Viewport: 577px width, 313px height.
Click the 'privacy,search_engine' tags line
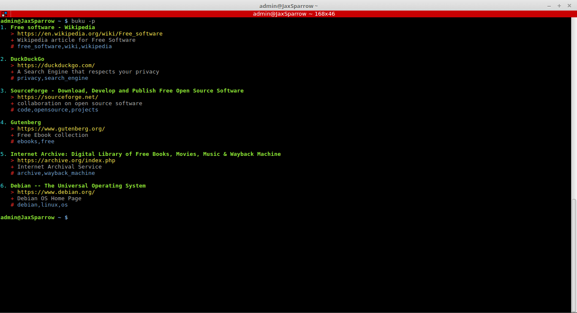tap(53, 78)
